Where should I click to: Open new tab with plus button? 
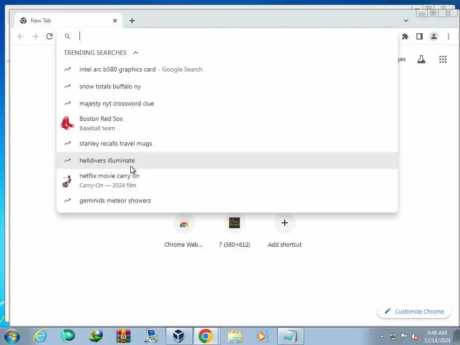[x=132, y=21]
